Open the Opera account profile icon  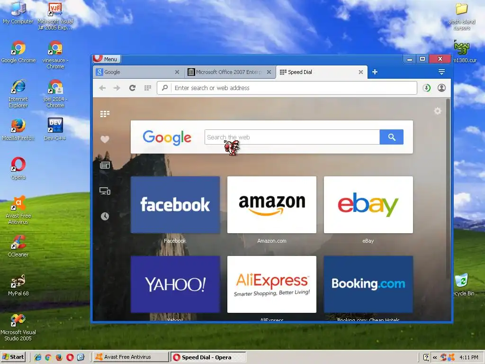tap(441, 88)
